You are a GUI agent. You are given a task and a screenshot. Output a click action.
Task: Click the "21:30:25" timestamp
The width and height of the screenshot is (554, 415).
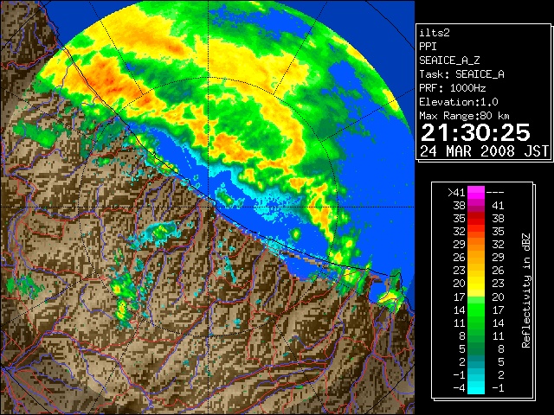(x=475, y=133)
